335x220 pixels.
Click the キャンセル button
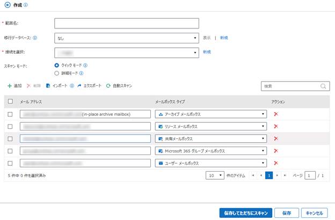pos(314,213)
